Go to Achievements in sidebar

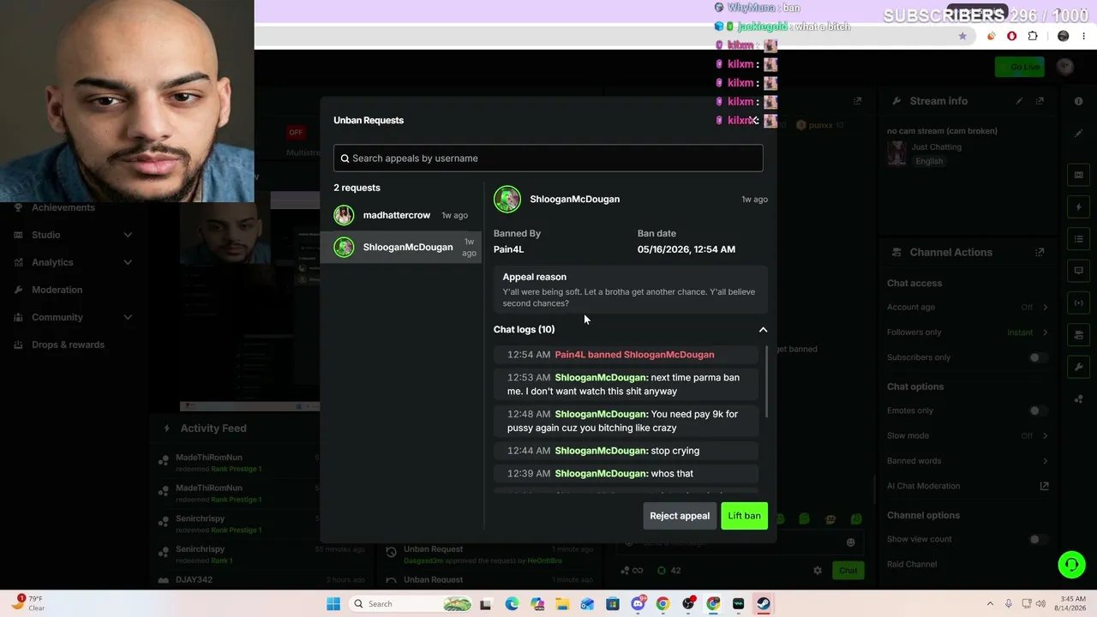pyautogui.click(x=63, y=207)
